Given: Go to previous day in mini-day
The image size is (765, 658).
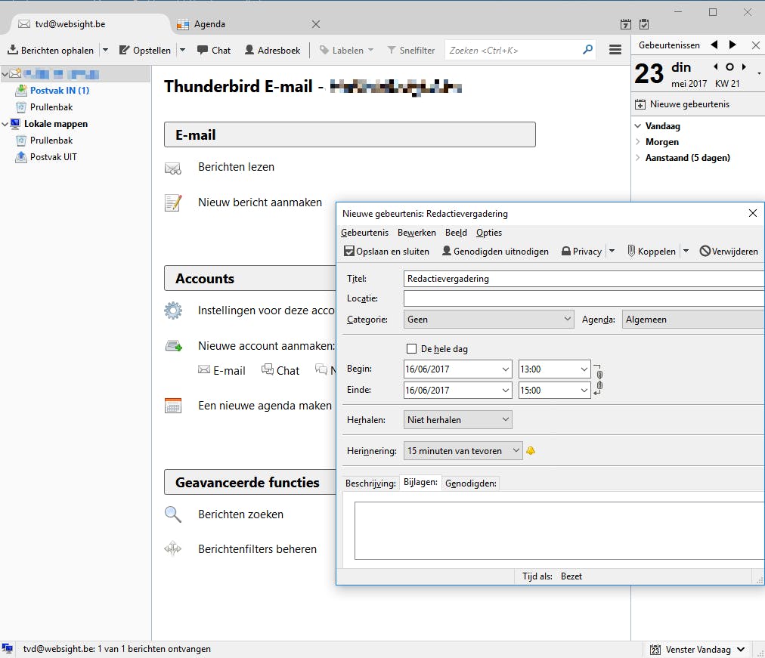Looking at the screenshot, I should pyautogui.click(x=716, y=66).
